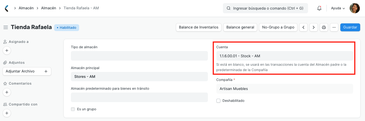Image resolution: width=365 pixels, height=121 pixels.
Task: Toggle the sidebar hamburger menu
Action: point(5,27)
